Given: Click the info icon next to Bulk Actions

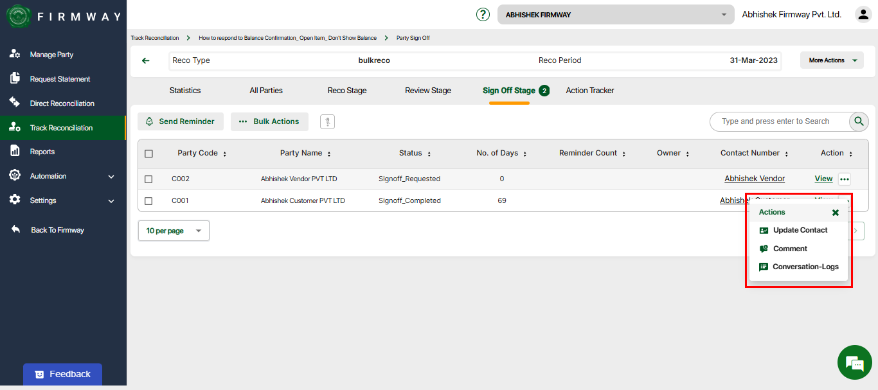Looking at the screenshot, I should (327, 121).
